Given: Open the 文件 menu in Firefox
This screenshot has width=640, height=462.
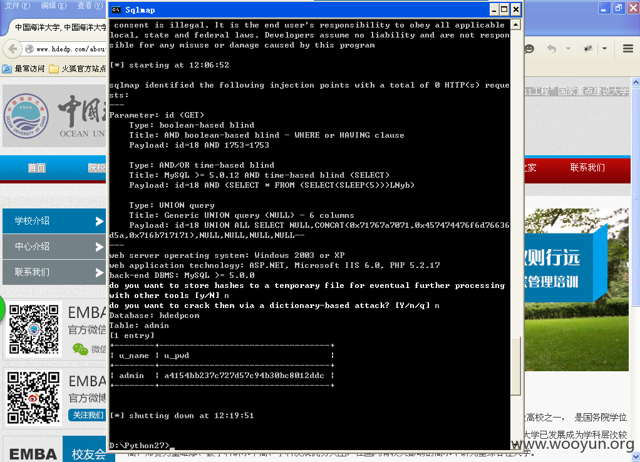Looking at the screenshot, I should pos(17,5).
